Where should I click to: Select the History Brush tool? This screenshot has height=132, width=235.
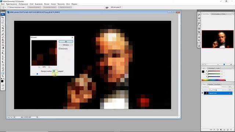point(3,43)
